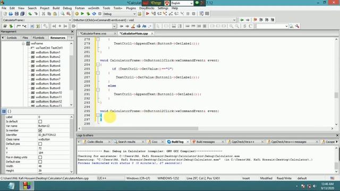The height and width of the screenshot is (191, 340).
Task: Toggle the Default size checkbox
Action: (40, 162)
